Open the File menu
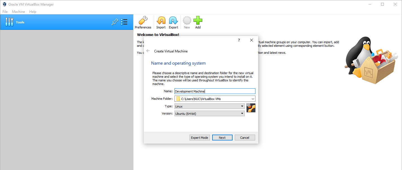Image resolution: width=402 pixels, height=170 pixels. tap(5, 12)
